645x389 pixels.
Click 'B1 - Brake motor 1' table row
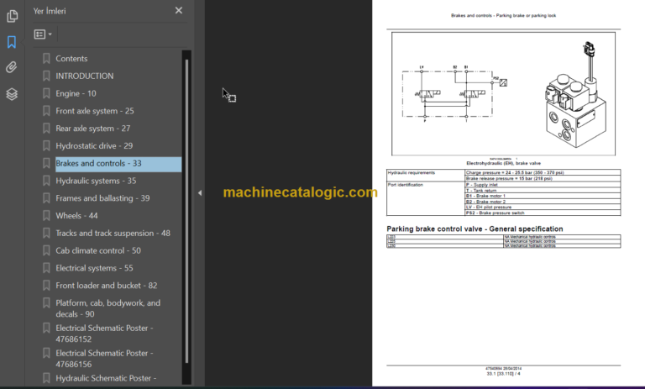(x=543, y=196)
